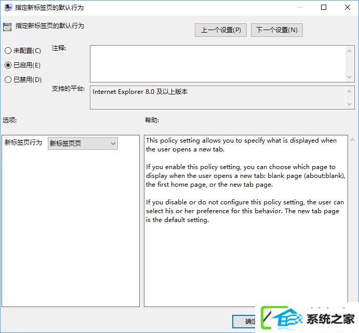Click the policy setting icon beside the heading

[x=7, y=27]
